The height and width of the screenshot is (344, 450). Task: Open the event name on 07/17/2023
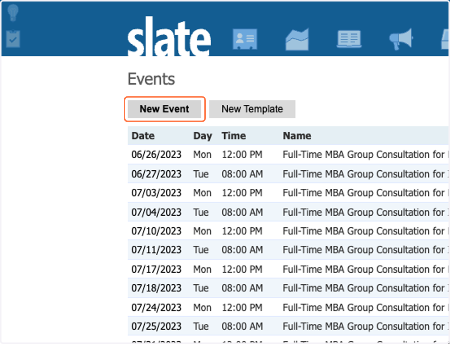pyautogui.click(x=365, y=269)
